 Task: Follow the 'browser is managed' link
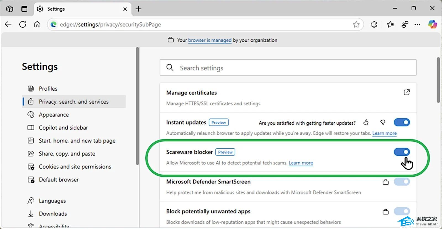[x=210, y=40]
